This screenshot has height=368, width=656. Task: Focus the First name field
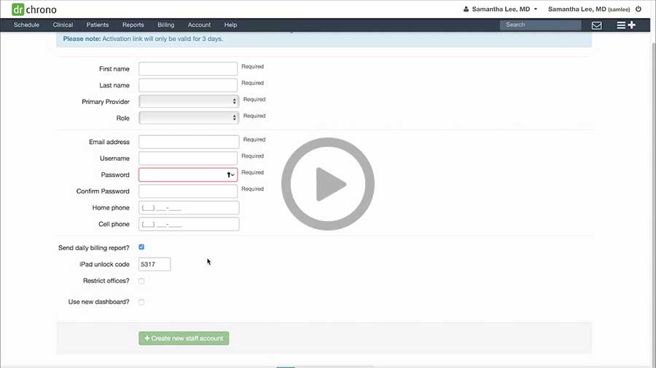[x=188, y=68]
